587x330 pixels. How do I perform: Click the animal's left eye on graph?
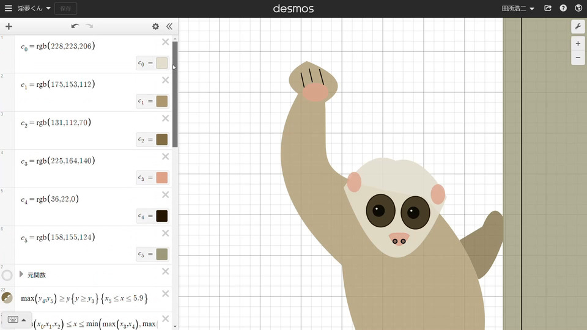click(x=380, y=211)
